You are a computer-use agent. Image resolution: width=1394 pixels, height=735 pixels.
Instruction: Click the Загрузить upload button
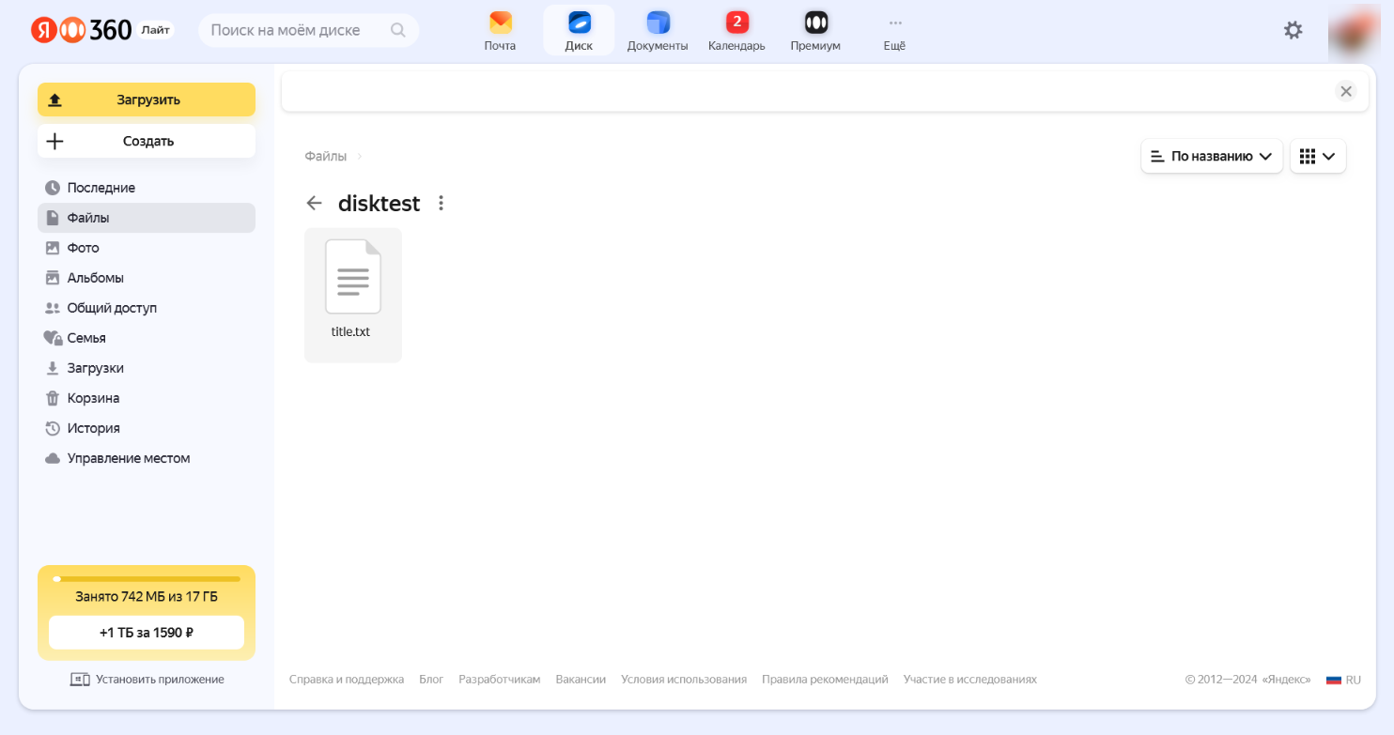tap(147, 100)
